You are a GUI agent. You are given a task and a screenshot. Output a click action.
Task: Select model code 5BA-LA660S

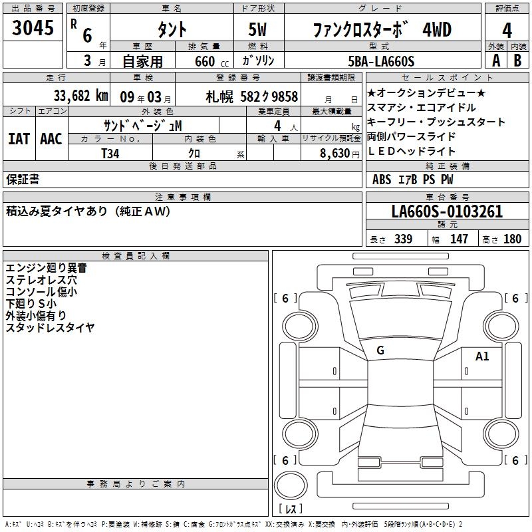click(381, 61)
